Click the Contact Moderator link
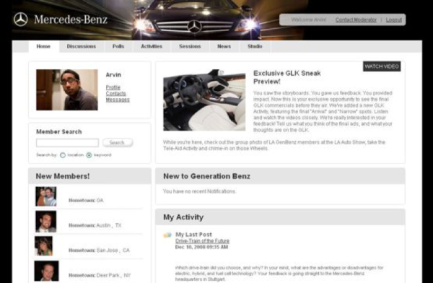 (x=356, y=20)
